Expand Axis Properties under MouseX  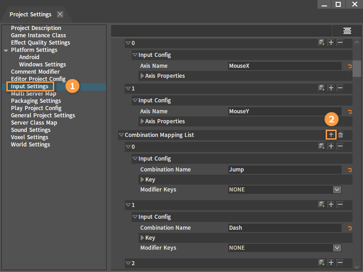pos(142,76)
